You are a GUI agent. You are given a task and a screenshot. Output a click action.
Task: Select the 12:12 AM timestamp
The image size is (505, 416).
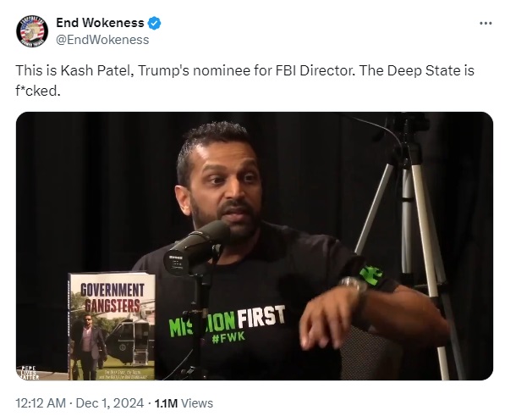click(41, 403)
